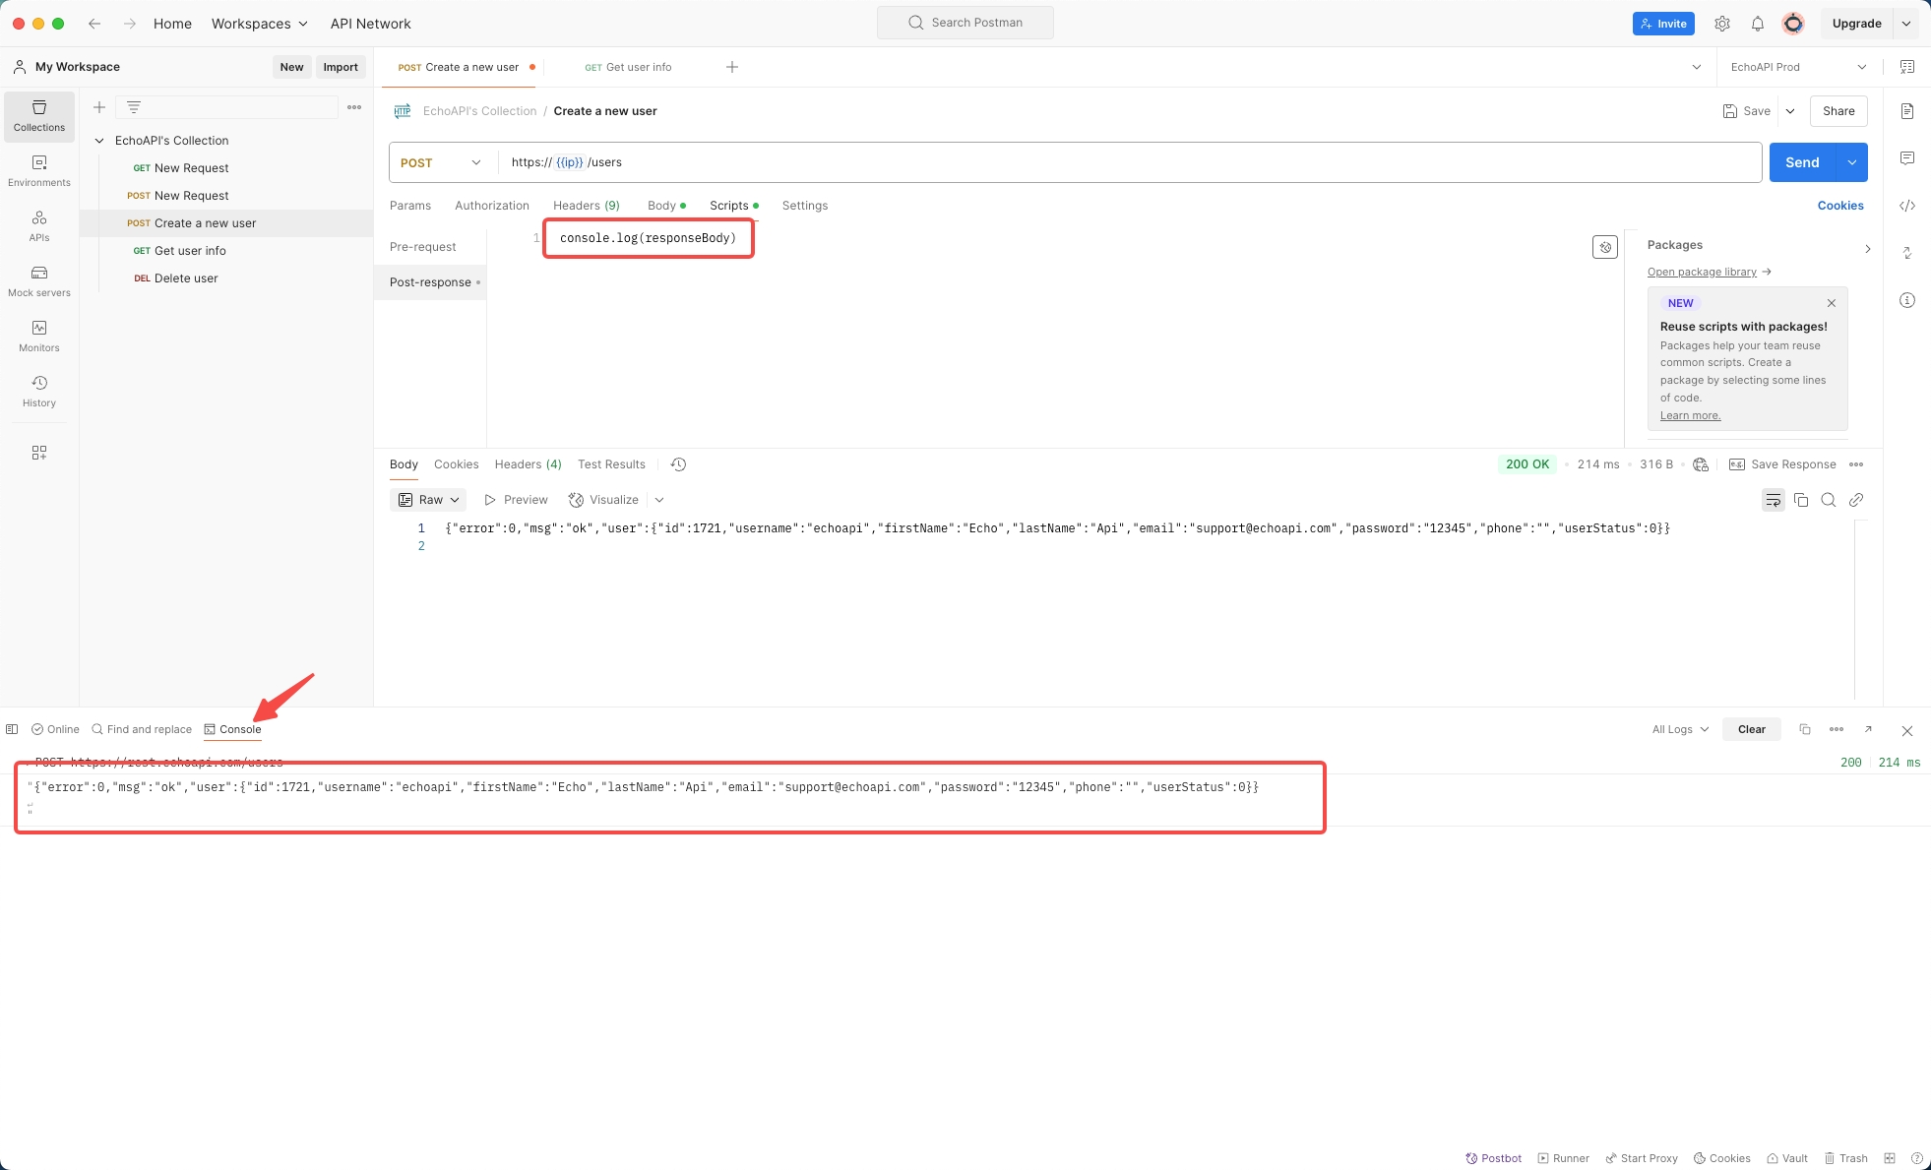1931x1170 pixels.
Task: Open the Visualize options dropdown arrow
Action: click(x=659, y=500)
